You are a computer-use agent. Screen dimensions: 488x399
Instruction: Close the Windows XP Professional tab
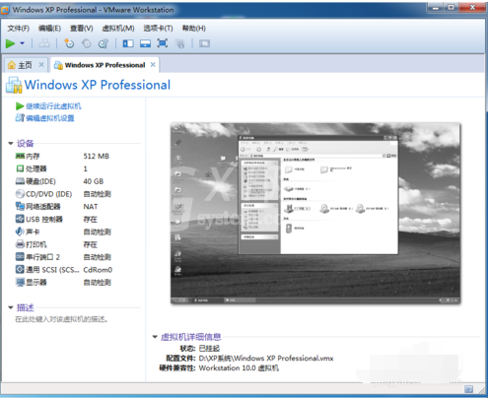point(153,65)
